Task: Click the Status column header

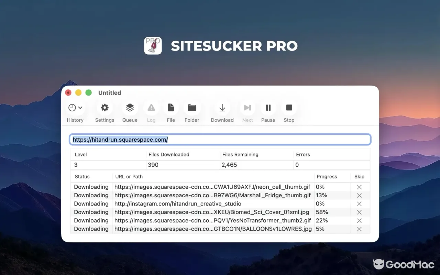Action: (x=82, y=176)
